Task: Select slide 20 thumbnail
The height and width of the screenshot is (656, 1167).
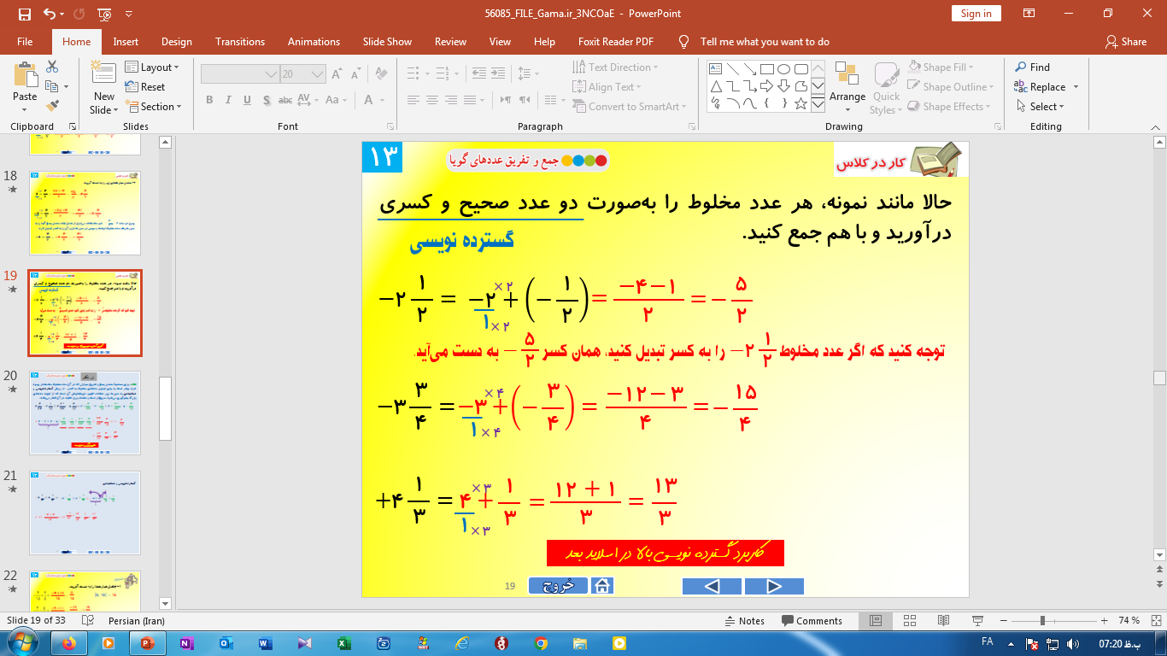Action: (x=85, y=413)
